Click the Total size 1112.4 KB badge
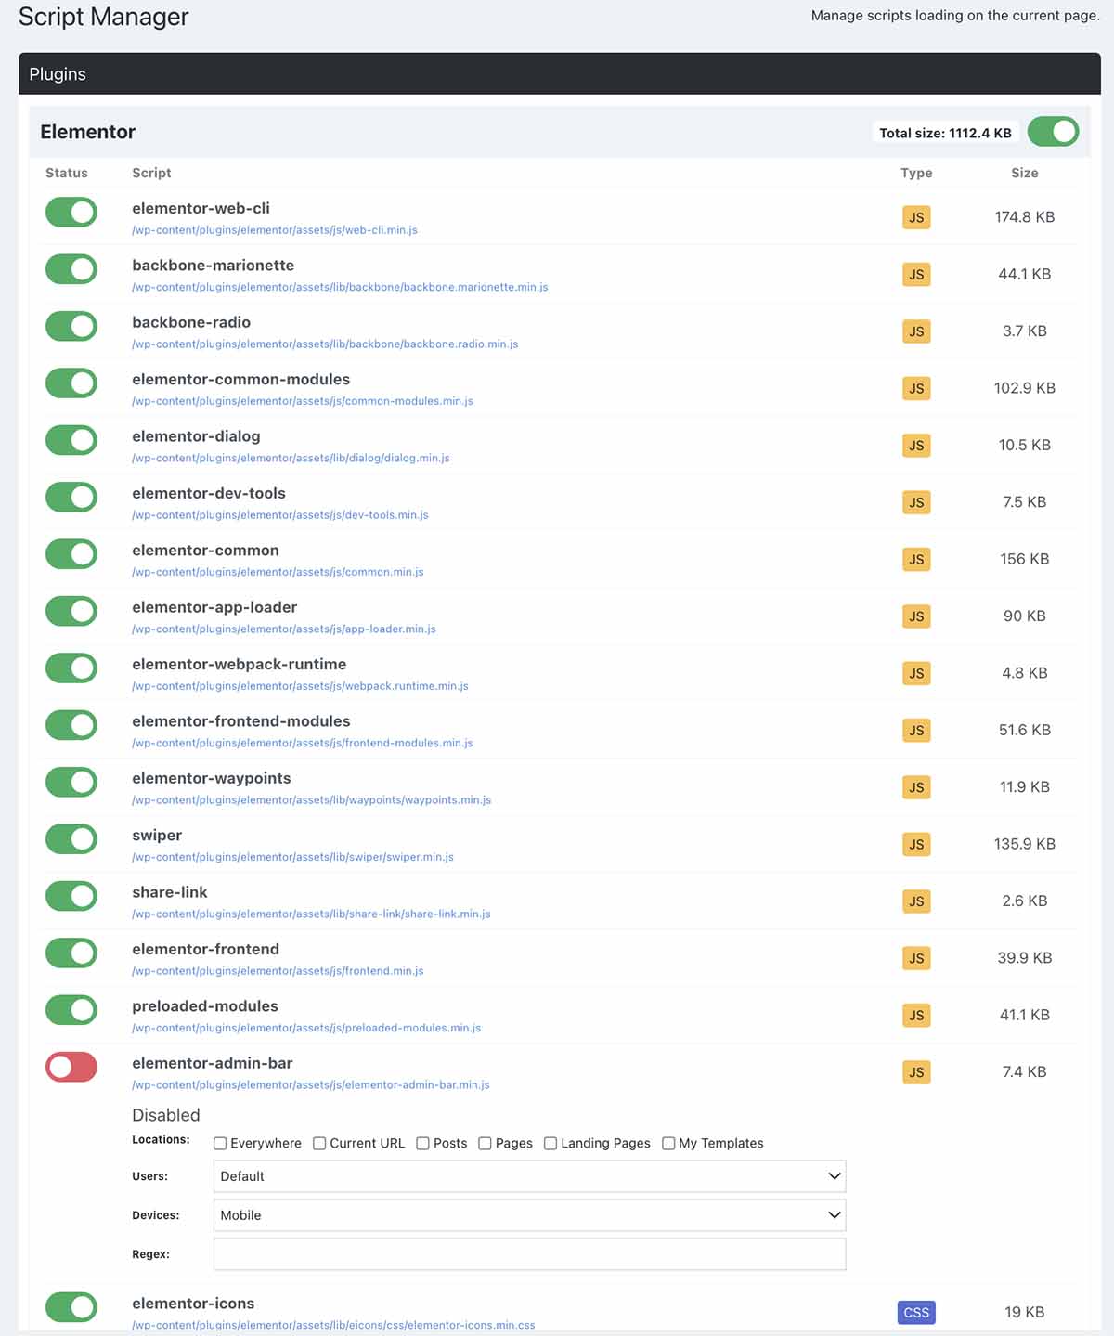Image resolution: width=1114 pixels, height=1336 pixels. pos(945,133)
